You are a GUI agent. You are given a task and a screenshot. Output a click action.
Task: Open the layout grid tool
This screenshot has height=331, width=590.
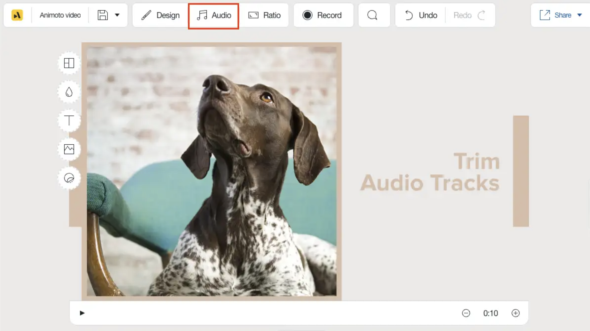pos(69,63)
